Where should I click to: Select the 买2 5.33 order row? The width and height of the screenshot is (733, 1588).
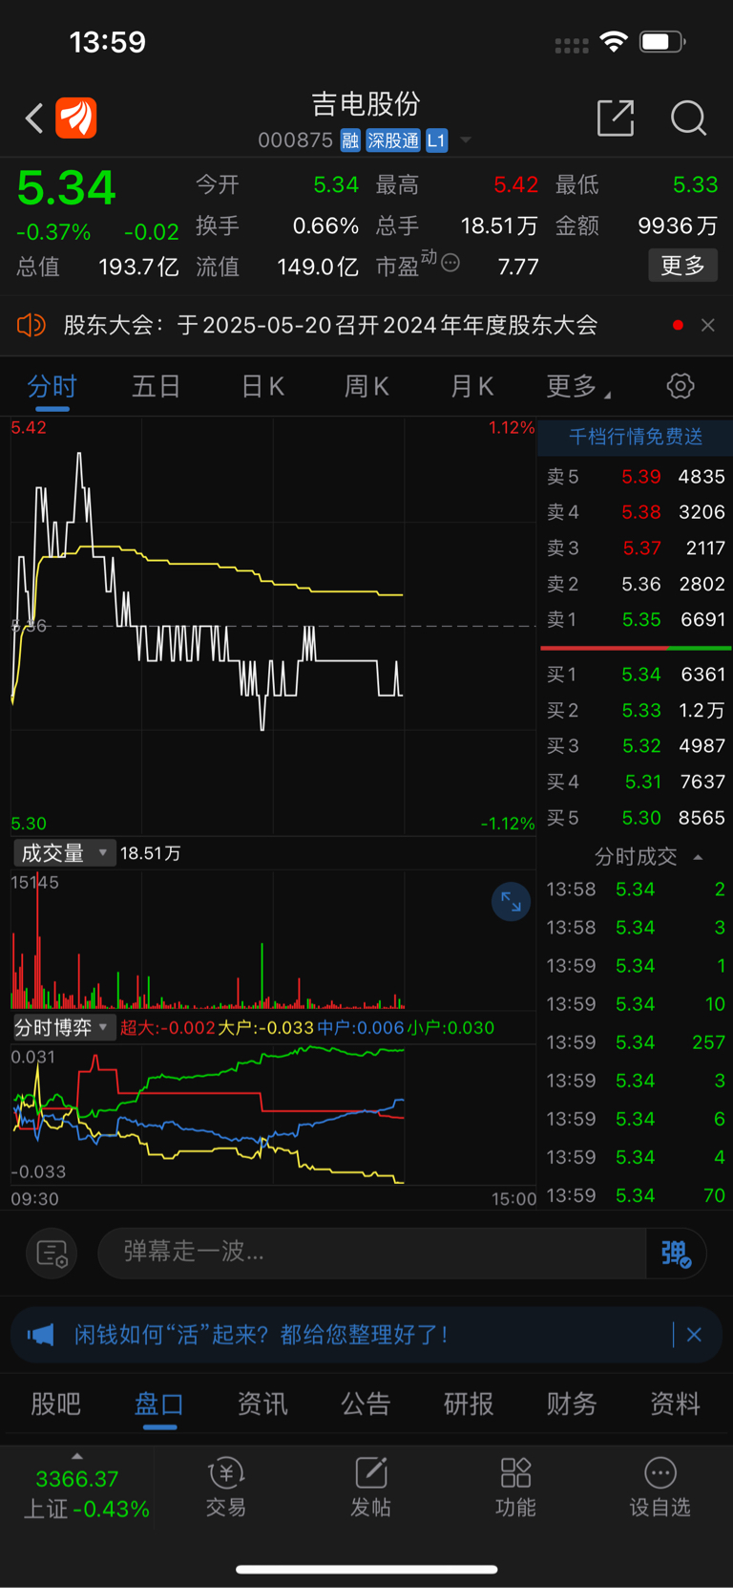click(636, 710)
